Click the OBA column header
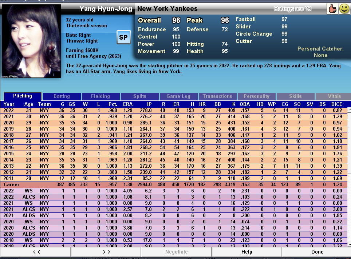The height and width of the screenshot is (259, 351). click(245, 104)
